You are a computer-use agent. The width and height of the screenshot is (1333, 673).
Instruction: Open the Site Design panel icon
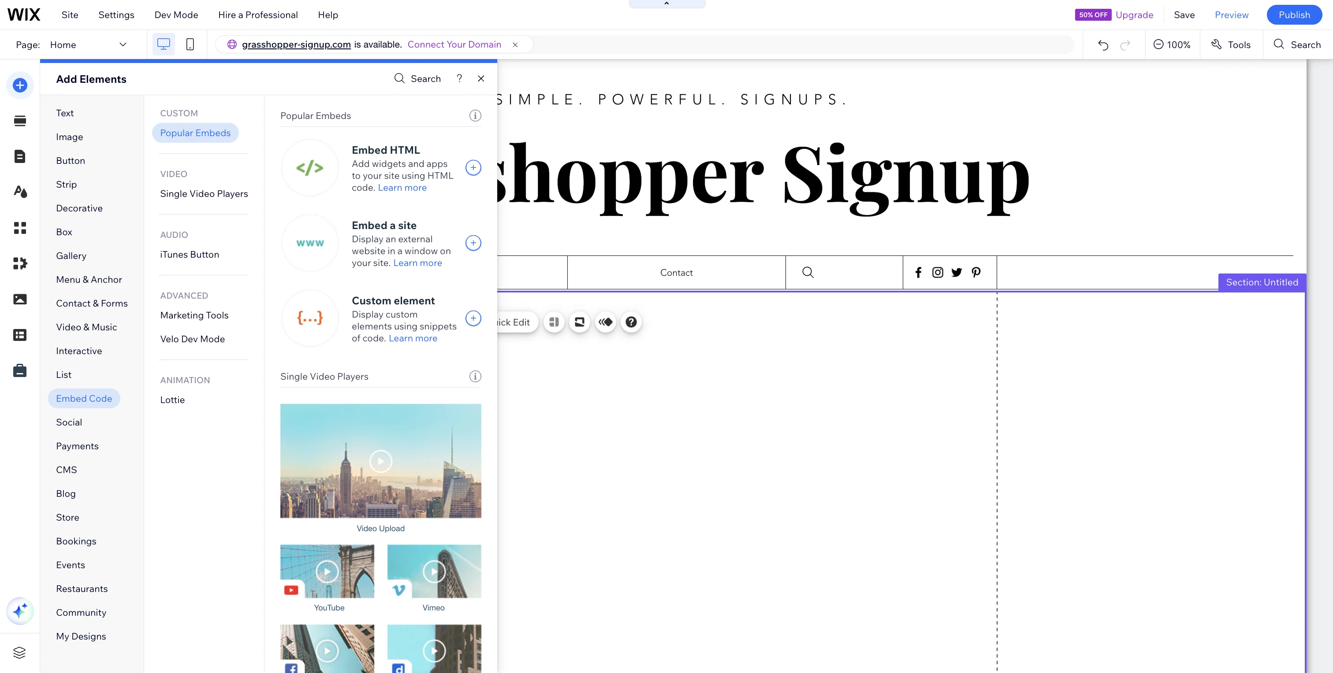point(20,192)
